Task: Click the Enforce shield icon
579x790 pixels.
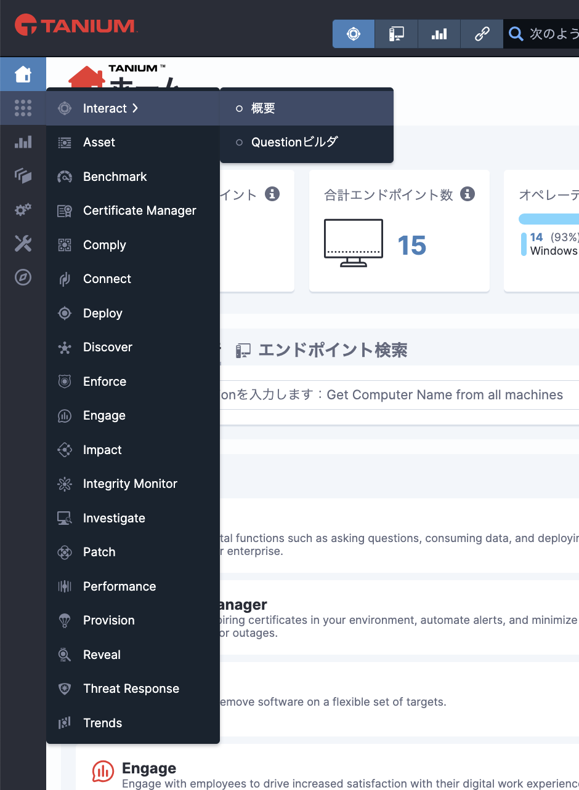Action: pyautogui.click(x=65, y=381)
